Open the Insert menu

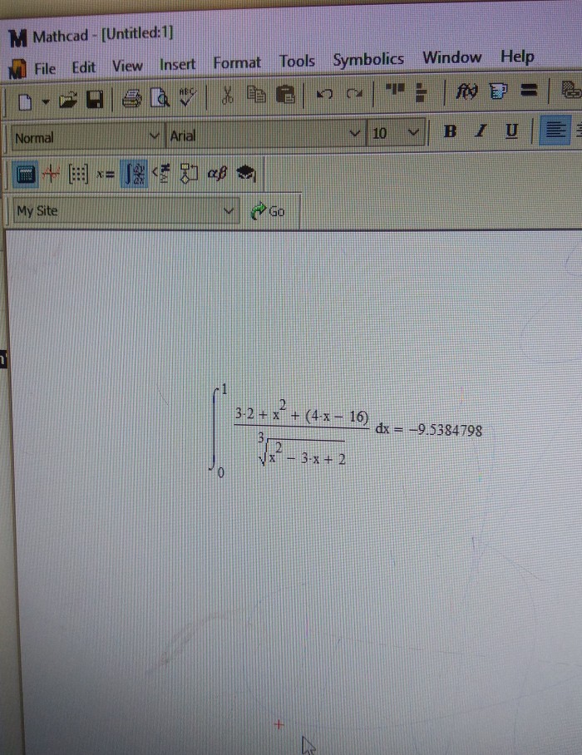(x=177, y=64)
